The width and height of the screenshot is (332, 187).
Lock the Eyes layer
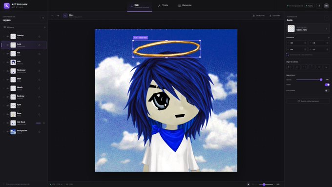[40, 106]
